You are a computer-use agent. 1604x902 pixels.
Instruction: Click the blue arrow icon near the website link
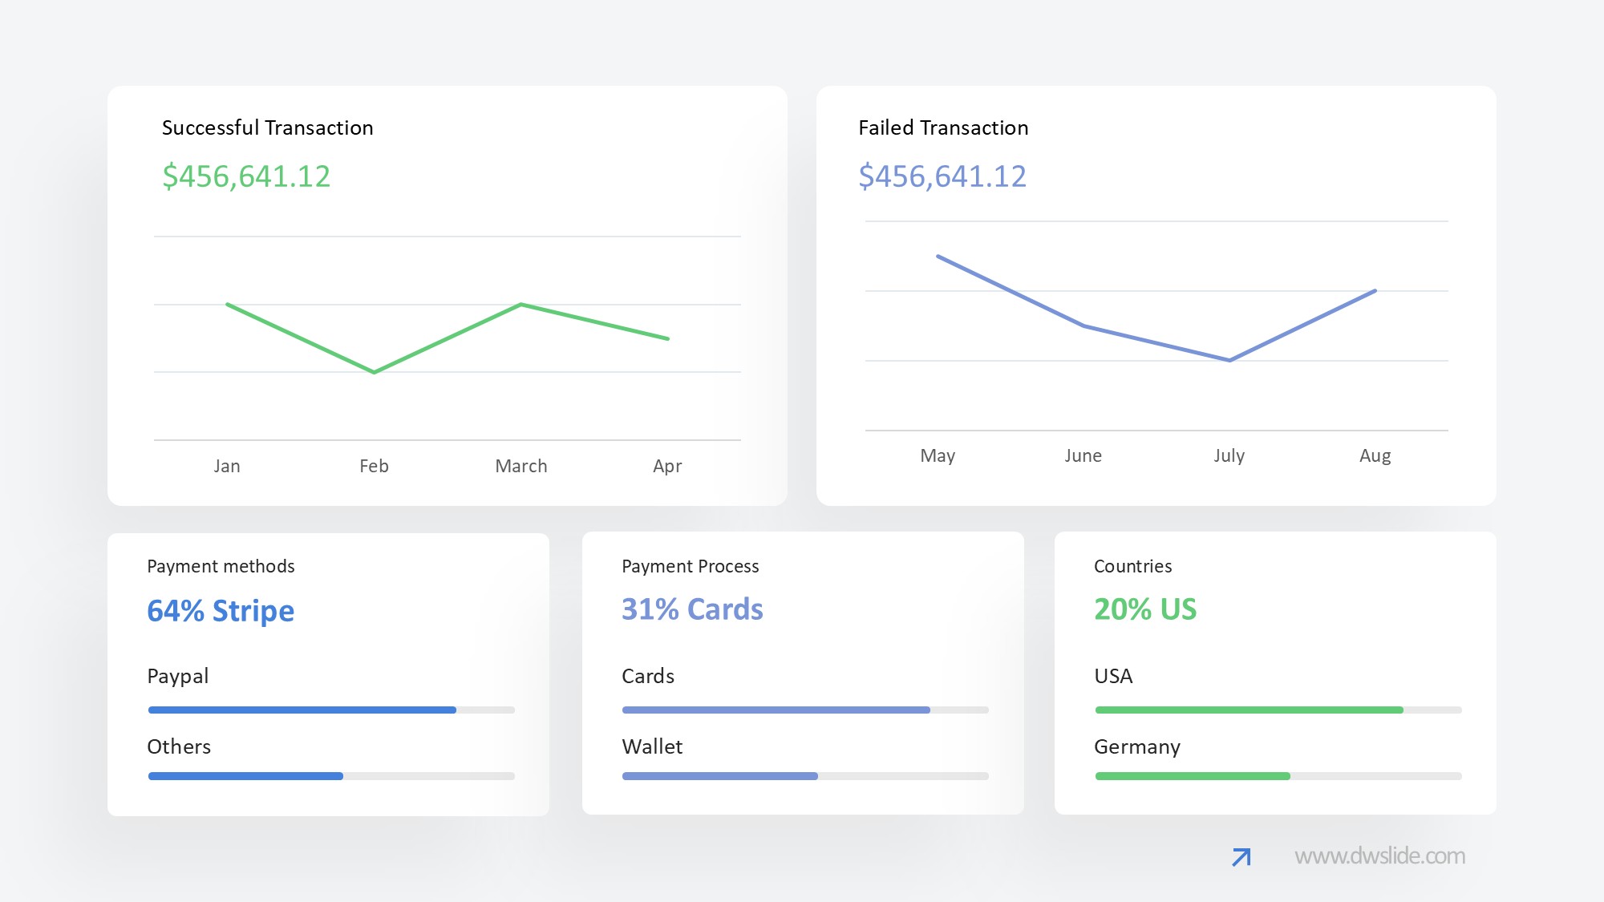tap(1241, 857)
